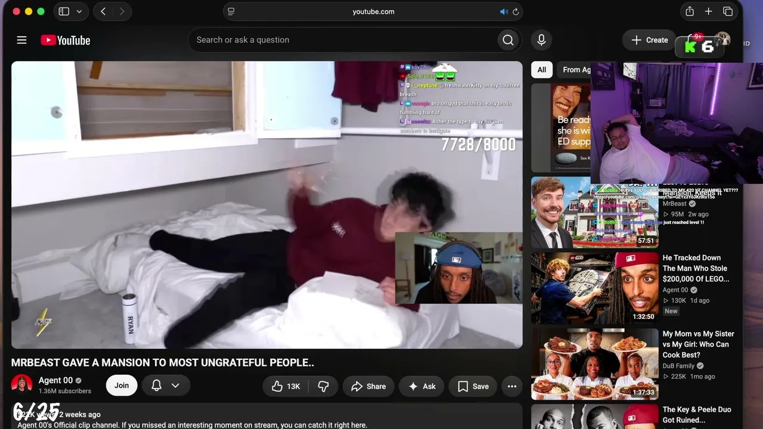This screenshot has width=763, height=429.
Task: Open the LEGO thief video thumbnail
Action: point(595,288)
